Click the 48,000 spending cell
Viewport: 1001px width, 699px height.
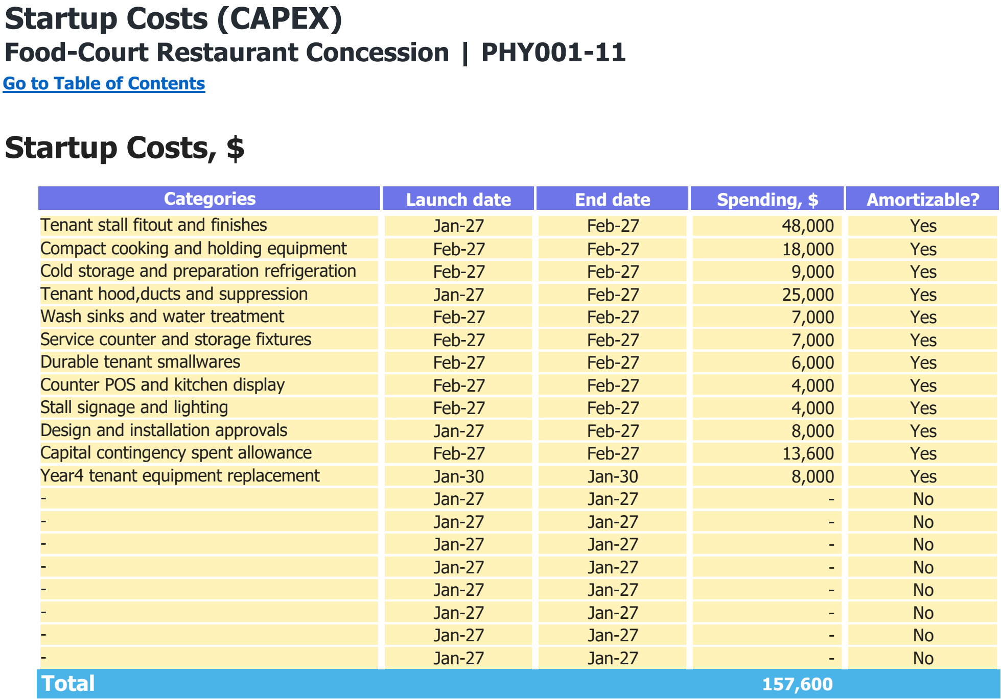coord(767,226)
